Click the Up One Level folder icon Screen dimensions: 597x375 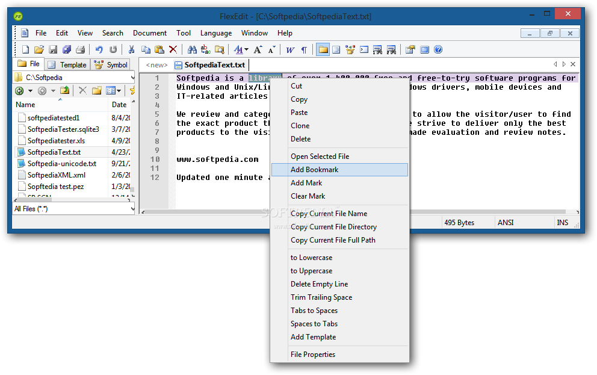click(x=64, y=91)
